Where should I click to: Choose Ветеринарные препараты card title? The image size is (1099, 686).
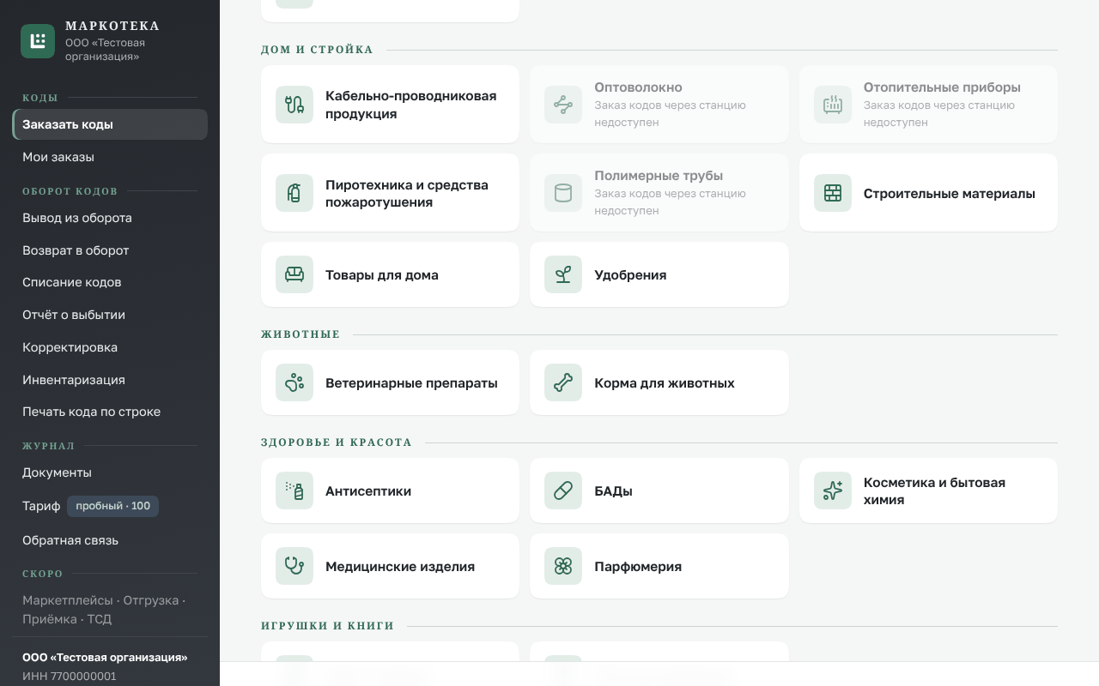tap(411, 383)
